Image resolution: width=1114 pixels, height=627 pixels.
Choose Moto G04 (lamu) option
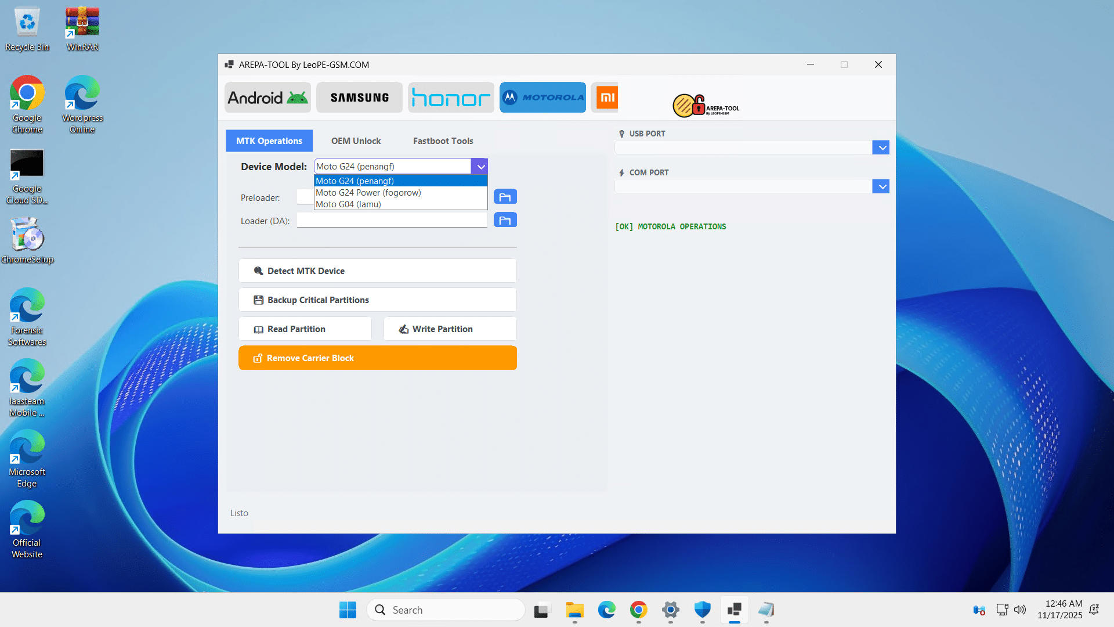click(x=349, y=204)
